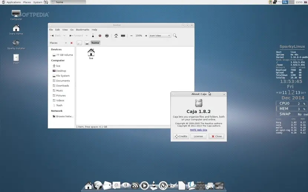Click the root disk path button
This screenshot has height=192, width=308.
point(87,43)
